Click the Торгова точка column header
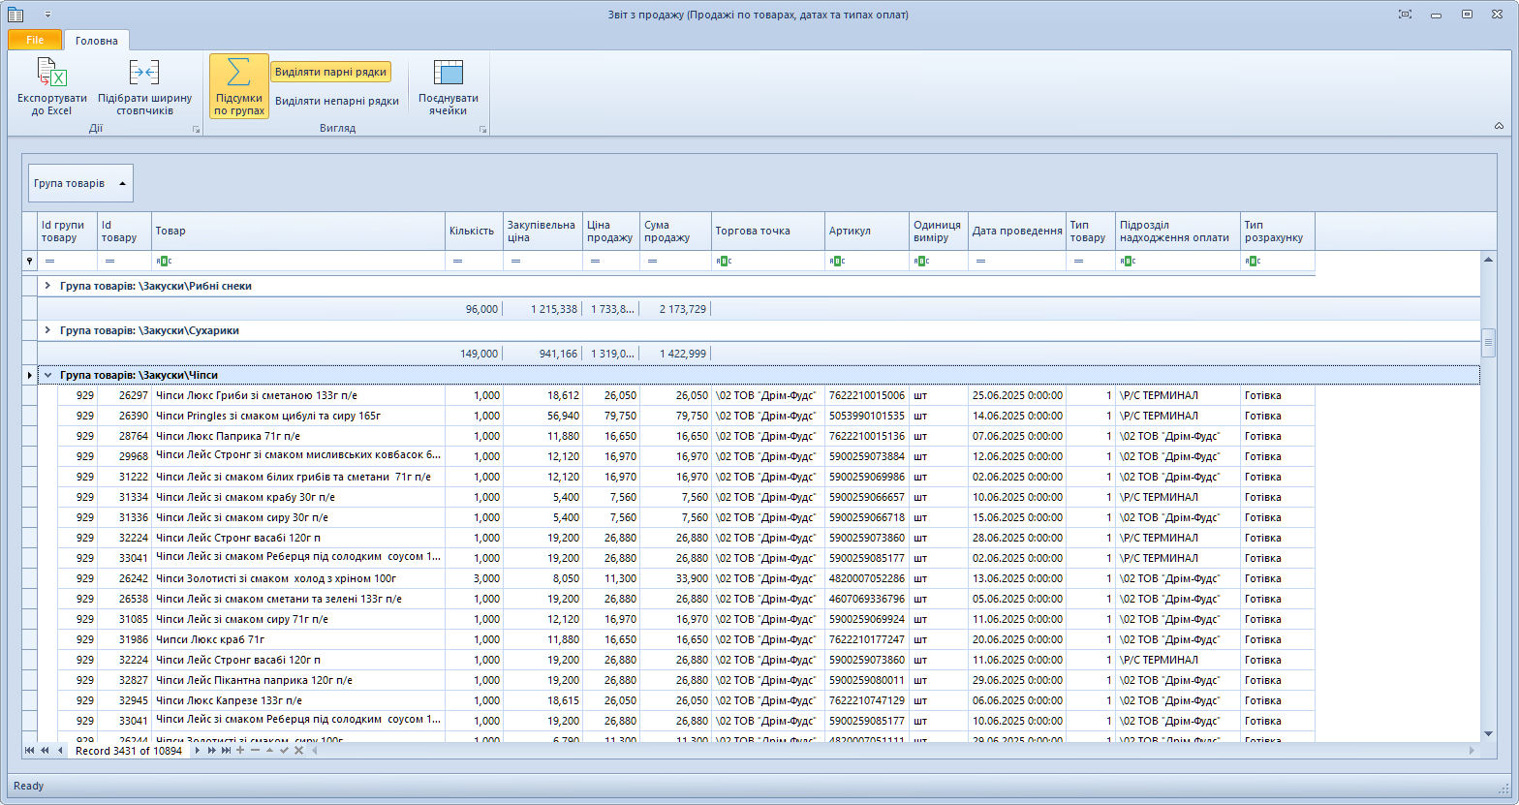This screenshot has width=1519, height=805. 768,231
